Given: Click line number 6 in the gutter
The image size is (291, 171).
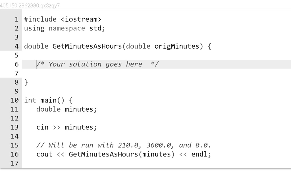Looking at the screenshot, I should pyautogui.click(x=17, y=64).
